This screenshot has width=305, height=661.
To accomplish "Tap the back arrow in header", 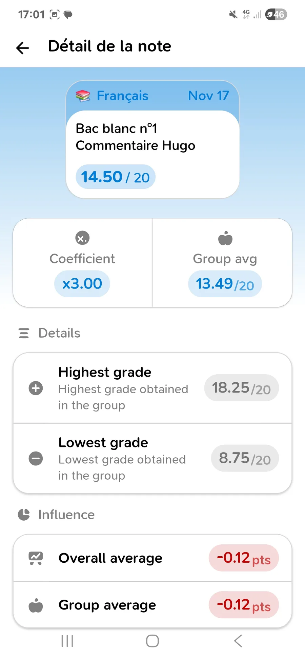I will point(23,48).
